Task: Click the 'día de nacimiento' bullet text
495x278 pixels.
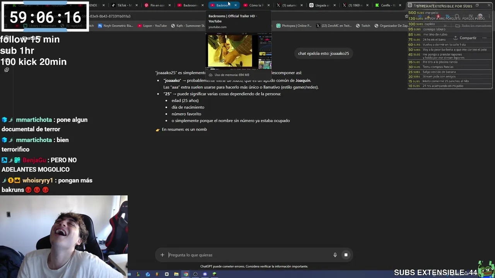Action: 188,107
